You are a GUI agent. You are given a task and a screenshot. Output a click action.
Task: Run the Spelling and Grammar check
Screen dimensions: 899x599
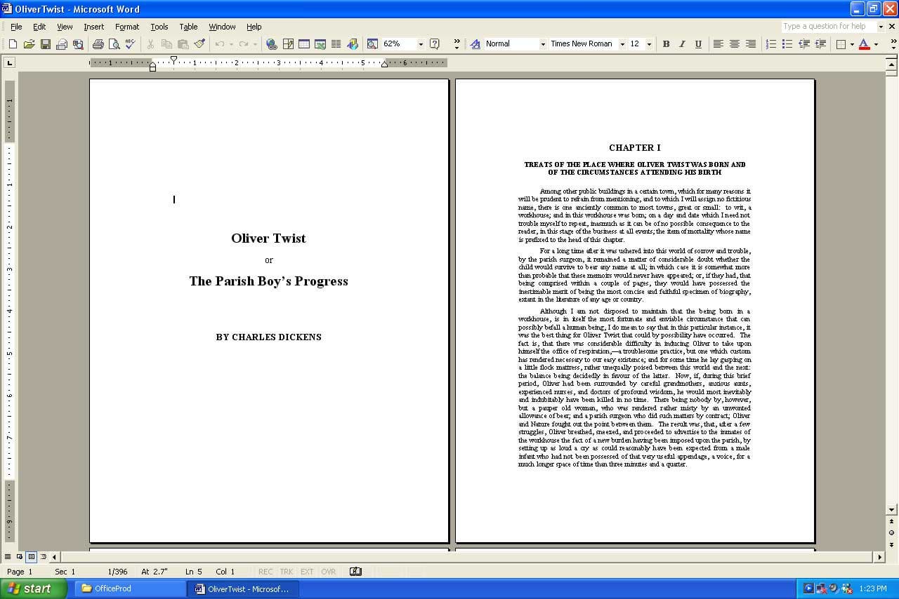click(x=130, y=44)
